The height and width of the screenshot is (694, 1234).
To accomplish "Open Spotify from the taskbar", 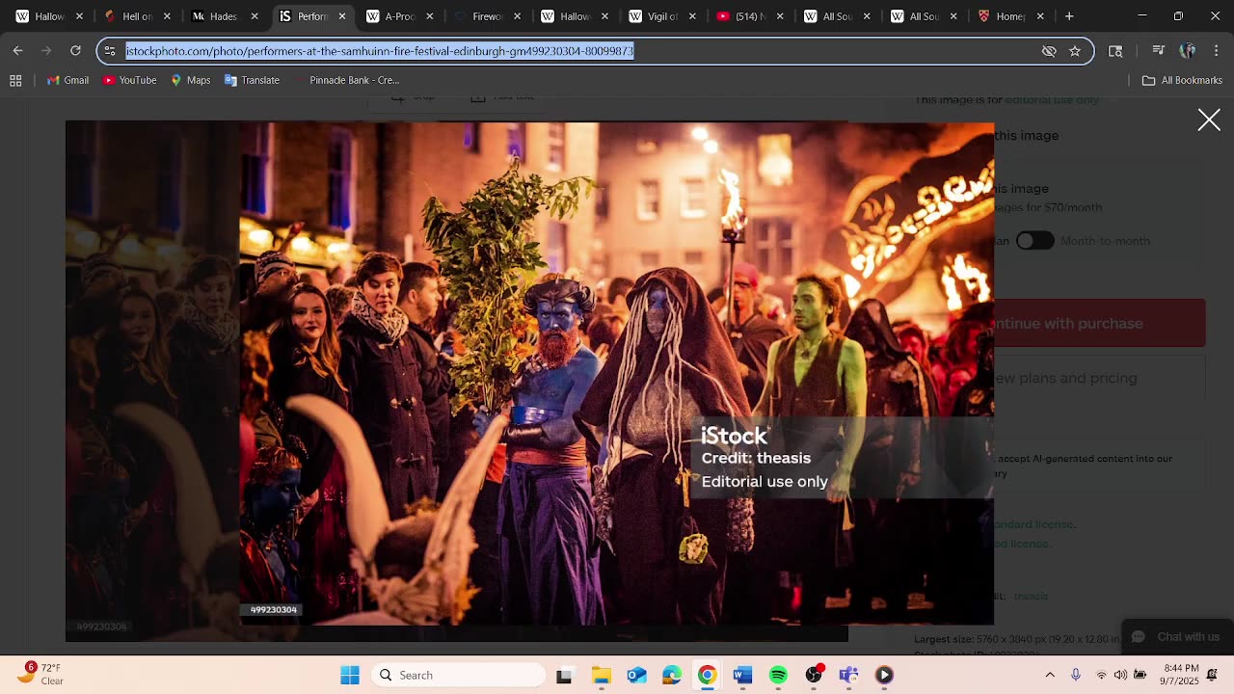I will pyautogui.click(x=778, y=675).
